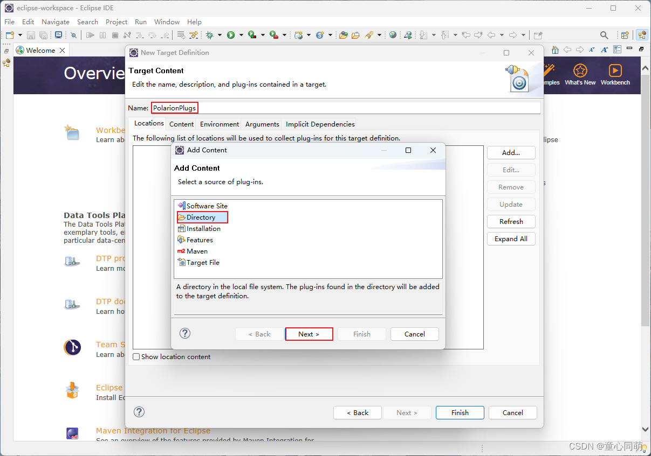The height and width of the screenshot is (456, 651).
Task: Click the Refresh button
Action: pos(511,221)
